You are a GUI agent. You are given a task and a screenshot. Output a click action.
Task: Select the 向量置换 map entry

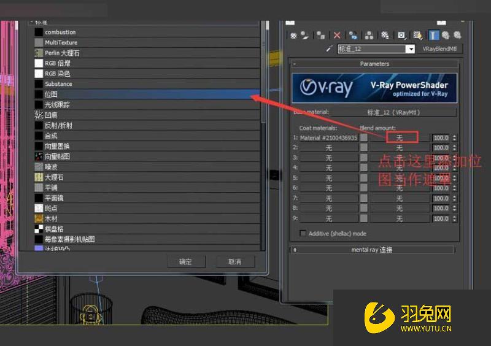tap(147, 146)
